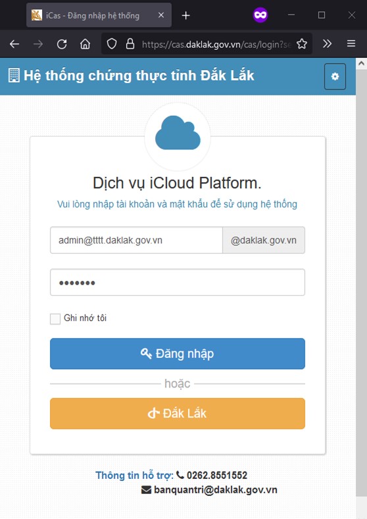The image size is (367, 519).
Task: Bookmark this page with star icon
Action: click(x=302, y=43)
